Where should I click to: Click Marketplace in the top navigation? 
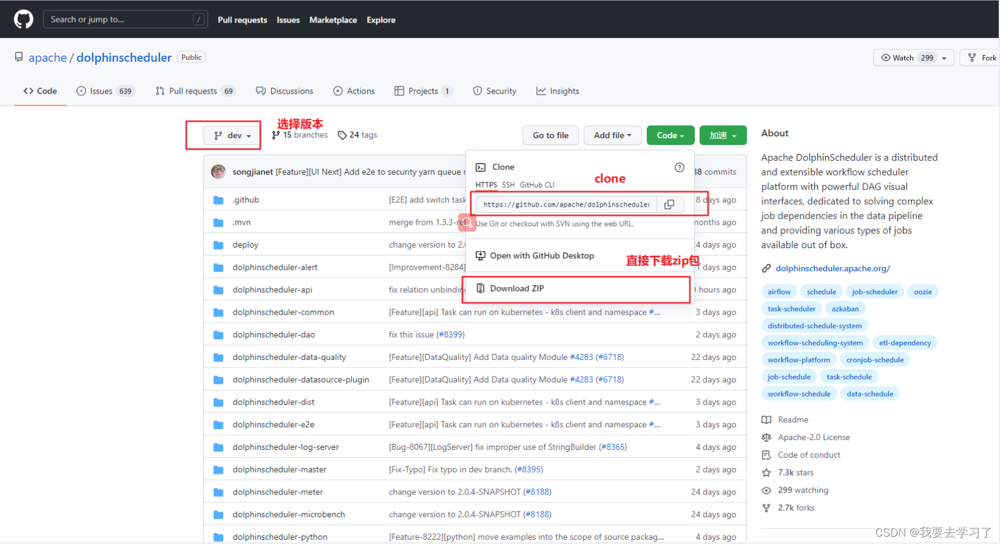333,20
